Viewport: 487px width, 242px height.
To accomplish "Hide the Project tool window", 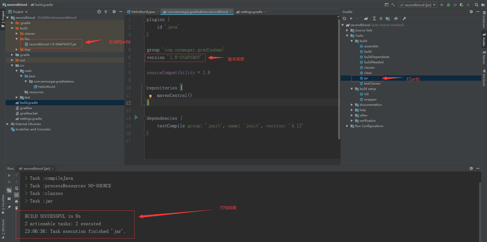I will [x=121, y=12].
